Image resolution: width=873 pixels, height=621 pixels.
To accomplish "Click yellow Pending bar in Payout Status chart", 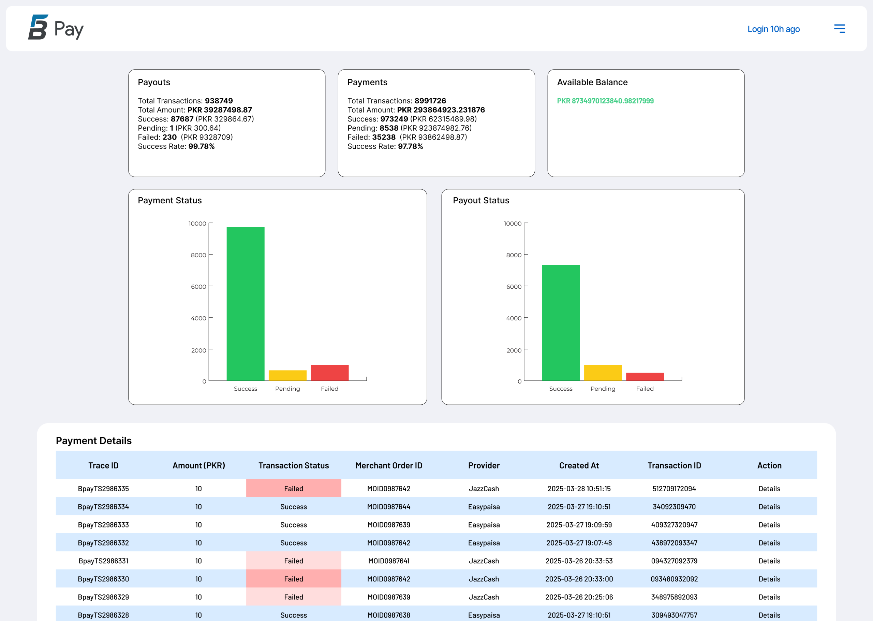I will coord(603,373).
